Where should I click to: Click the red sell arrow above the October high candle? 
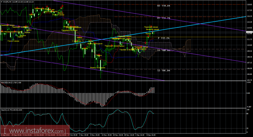point(62,6)
